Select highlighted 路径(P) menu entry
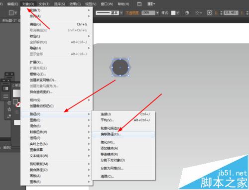Viewport: 249px width, 190px height. [x=56, y=114]
